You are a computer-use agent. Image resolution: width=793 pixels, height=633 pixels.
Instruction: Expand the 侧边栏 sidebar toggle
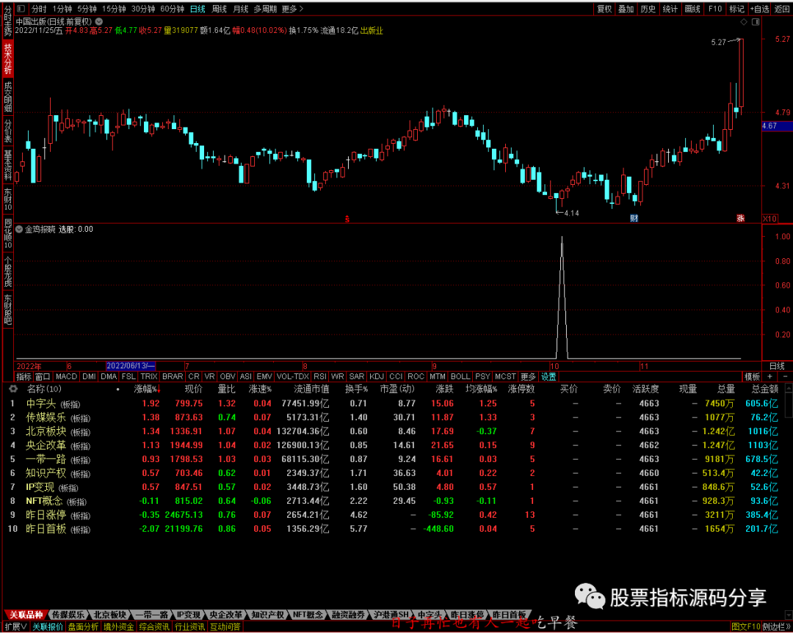coord(778,627)
